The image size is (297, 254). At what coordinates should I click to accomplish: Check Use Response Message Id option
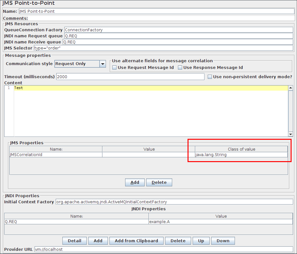[180, 68]
